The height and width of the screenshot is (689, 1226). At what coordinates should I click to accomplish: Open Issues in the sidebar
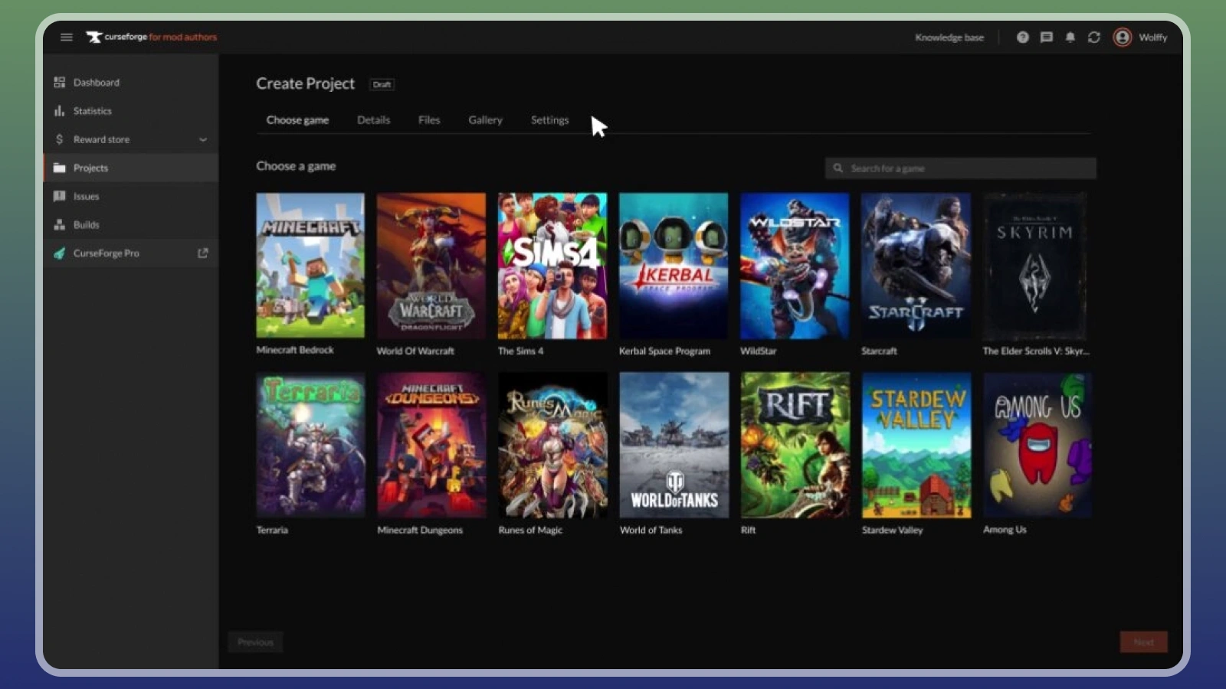(x=130, y=196)
